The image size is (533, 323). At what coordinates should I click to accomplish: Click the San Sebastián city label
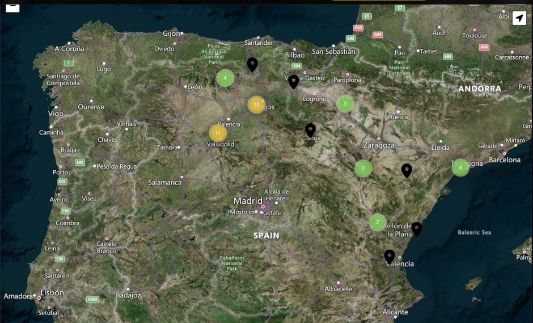coord(333,52)
